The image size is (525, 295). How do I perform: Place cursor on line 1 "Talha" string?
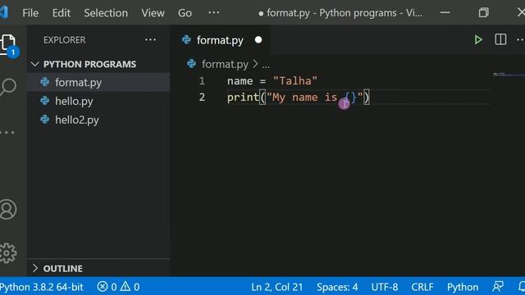[x=295, y=81]
